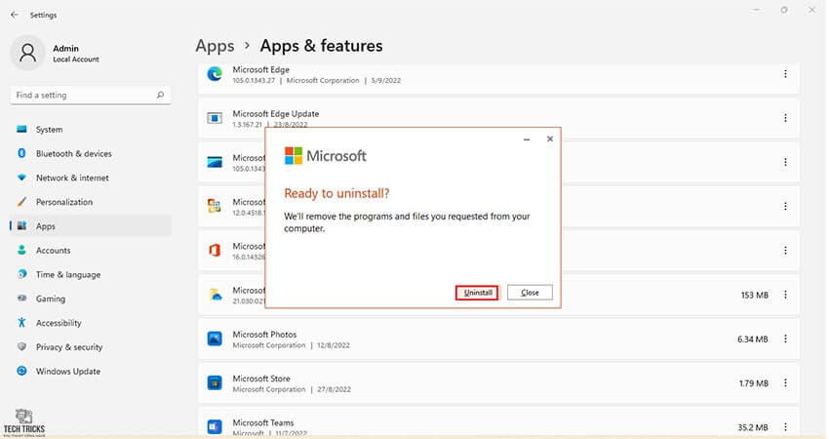Viewport: 829px width, 439px height.
Task: Click the Microsoft Photos app icon
Action: [x=215, y=339]
